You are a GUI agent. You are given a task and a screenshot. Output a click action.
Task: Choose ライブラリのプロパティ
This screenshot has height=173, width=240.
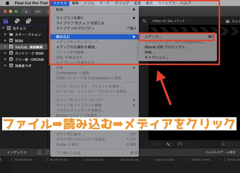click(x=95, y=28)
